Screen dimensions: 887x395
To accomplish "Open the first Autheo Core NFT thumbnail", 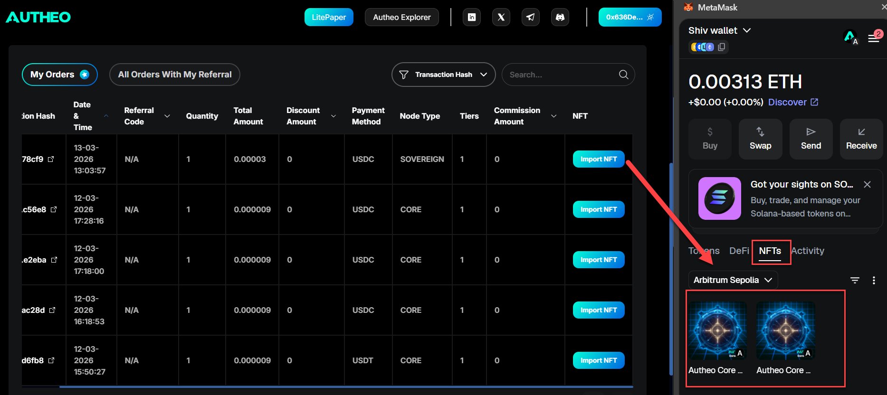I will (x=717, y=330).
